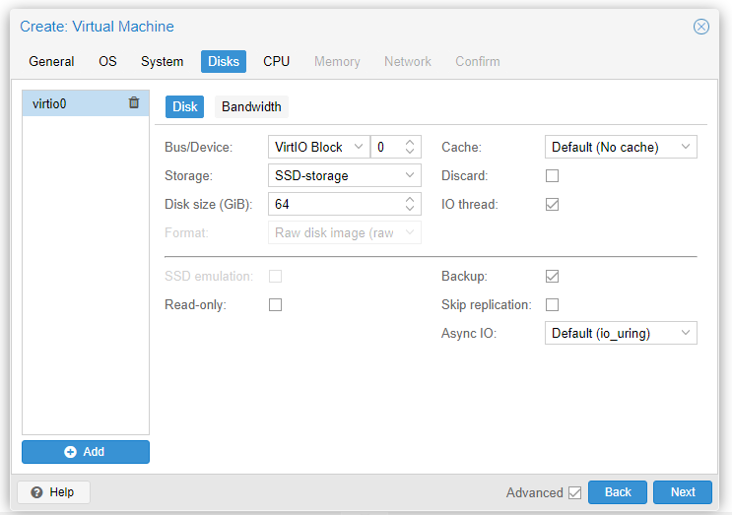Click the Help button
This screenshot has height=515, width=732.
(53, 492)
